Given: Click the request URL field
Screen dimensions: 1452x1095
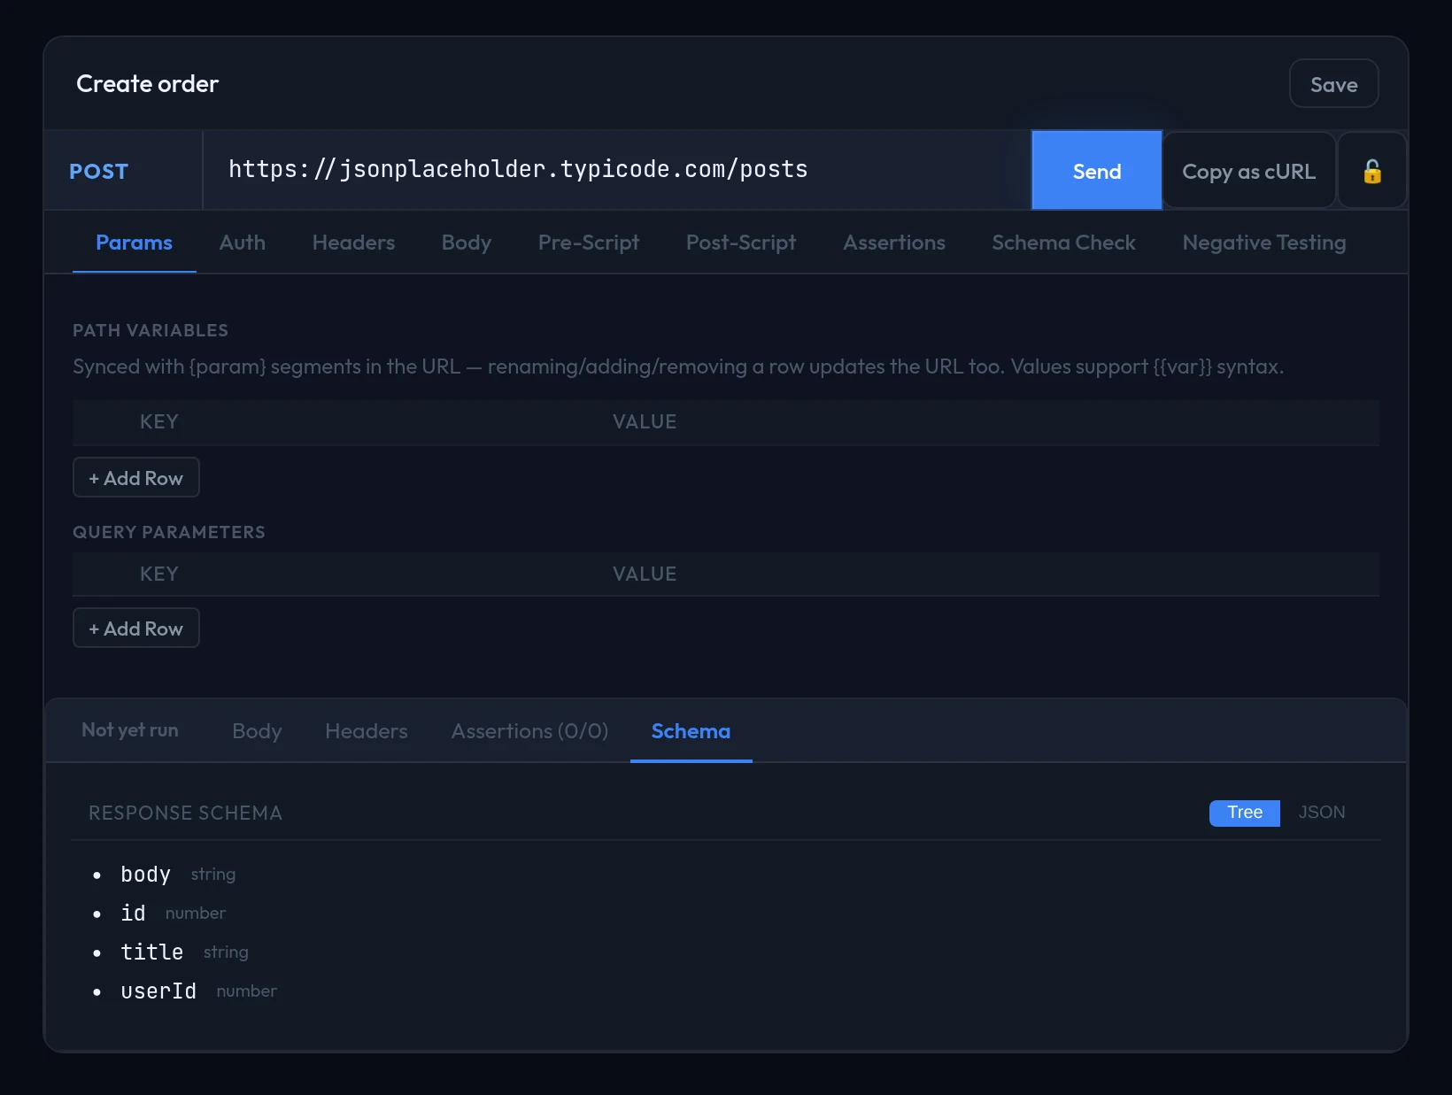Looking at the screenshot, I should [617, 170].
